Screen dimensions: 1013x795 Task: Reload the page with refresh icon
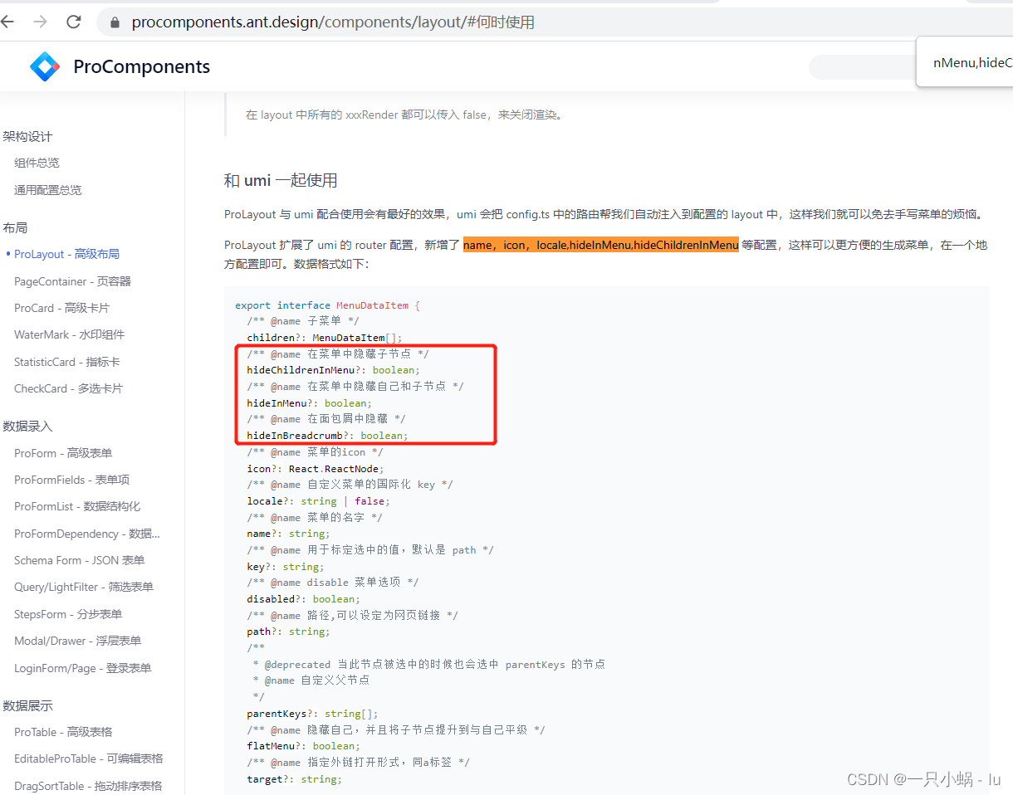(x=74, y=22)
